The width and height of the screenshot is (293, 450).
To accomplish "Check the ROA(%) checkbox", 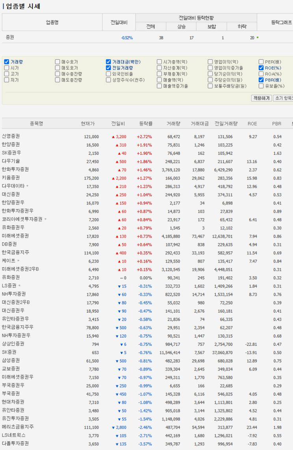I will coord(261,74).
